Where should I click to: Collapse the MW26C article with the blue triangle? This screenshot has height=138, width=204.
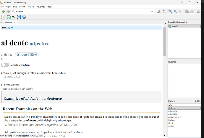pyautogui.click(x=12, y=28)
